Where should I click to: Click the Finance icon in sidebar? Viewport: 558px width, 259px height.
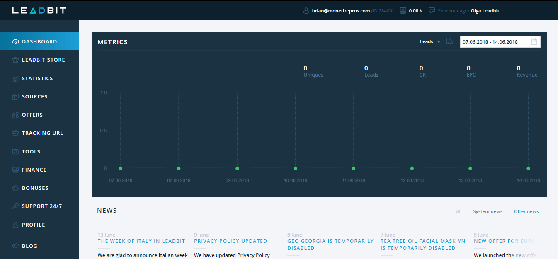click(x=15, y=170)
